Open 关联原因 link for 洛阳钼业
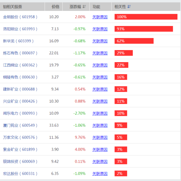 tap(100, 29)
